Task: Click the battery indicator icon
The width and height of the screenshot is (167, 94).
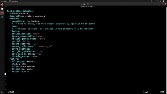Action: pos(163,1)
